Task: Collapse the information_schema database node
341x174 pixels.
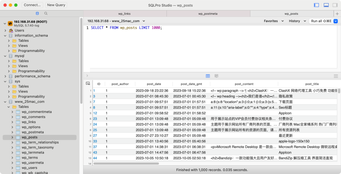Action: click(x=5, y=35)
